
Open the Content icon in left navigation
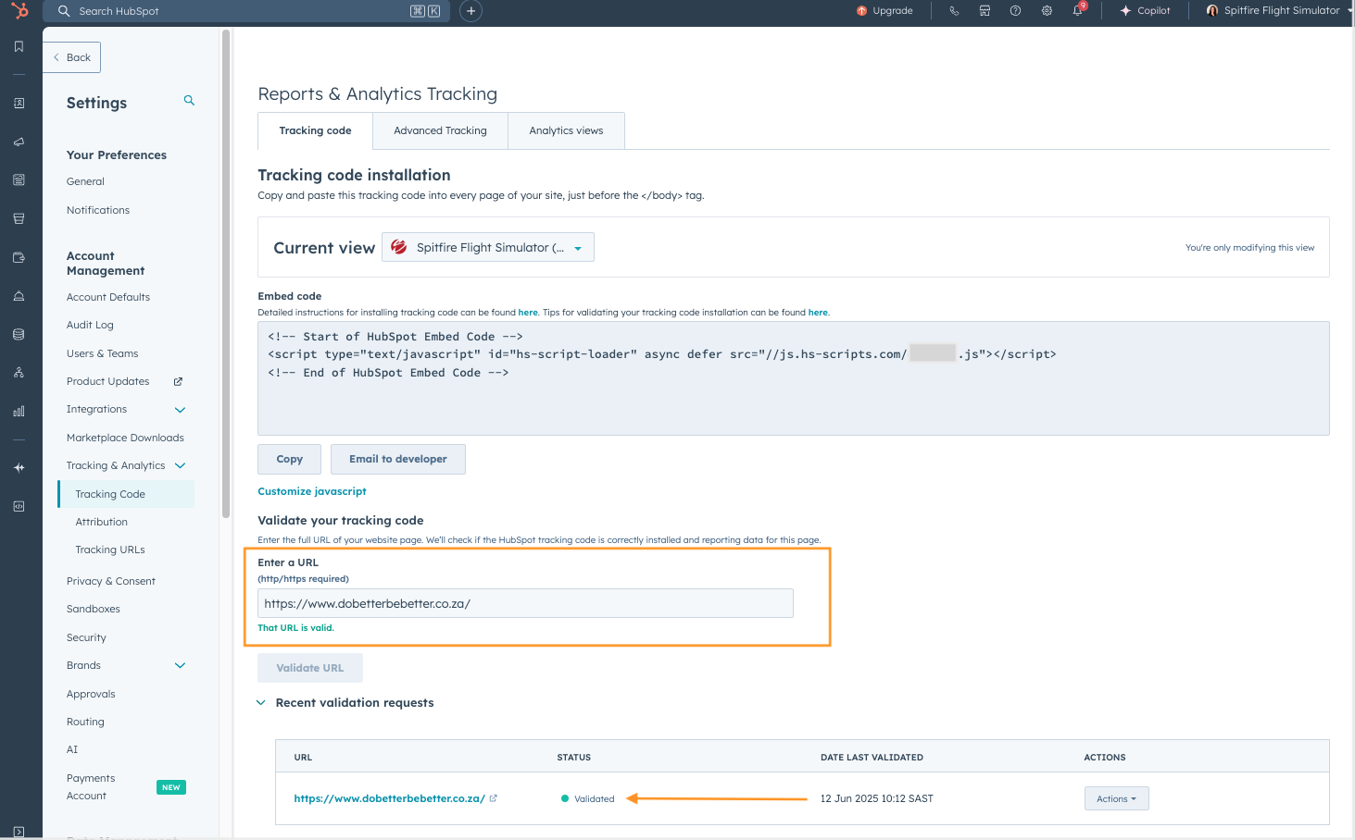pos(19,180)
